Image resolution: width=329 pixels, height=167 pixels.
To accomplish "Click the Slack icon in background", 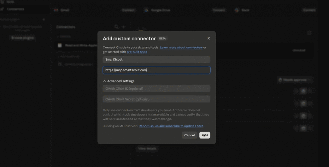I will point(237,10).
